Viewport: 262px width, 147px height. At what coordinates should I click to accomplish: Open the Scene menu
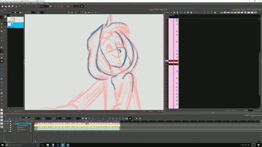(x=22, y=3)
